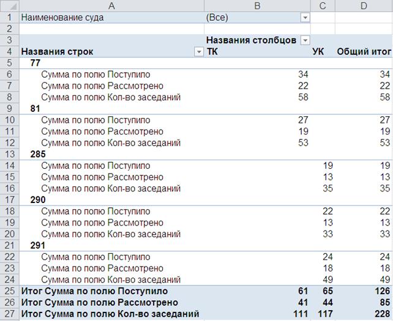
Task: Click УК value 49 in row 24
Action: [328, 279]
